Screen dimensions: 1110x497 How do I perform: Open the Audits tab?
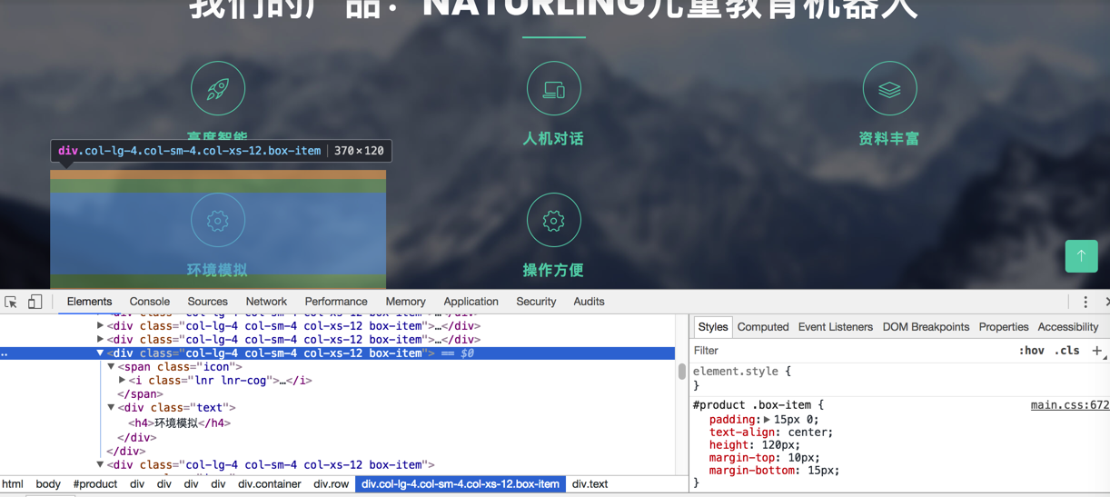[589, 302]
